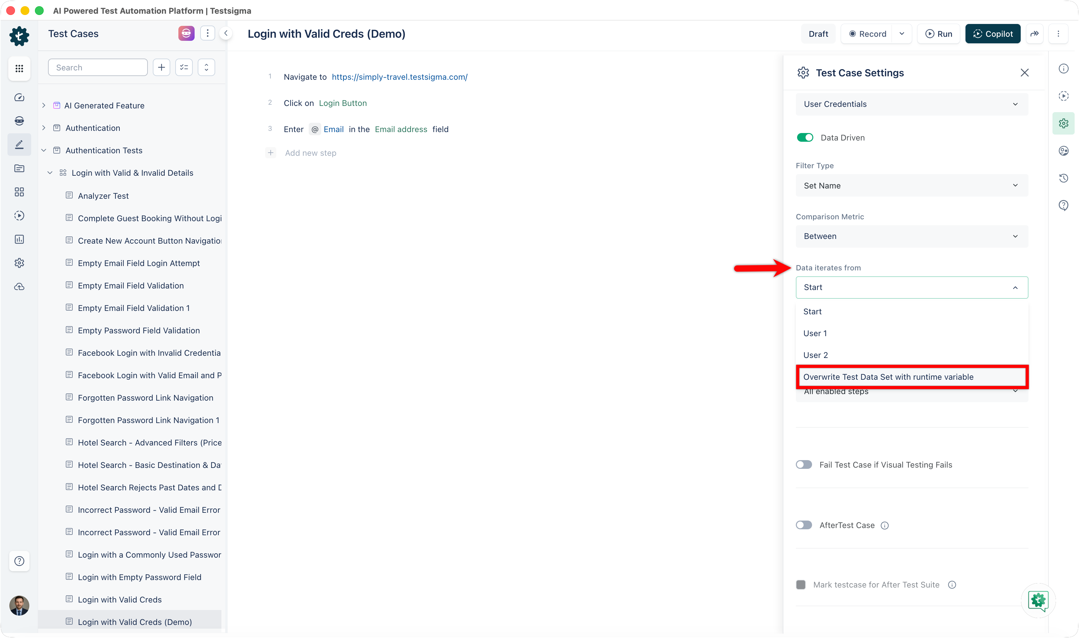Open the dotted play icon on right rail
The image size is (1079, 638).
(1063, 96)
